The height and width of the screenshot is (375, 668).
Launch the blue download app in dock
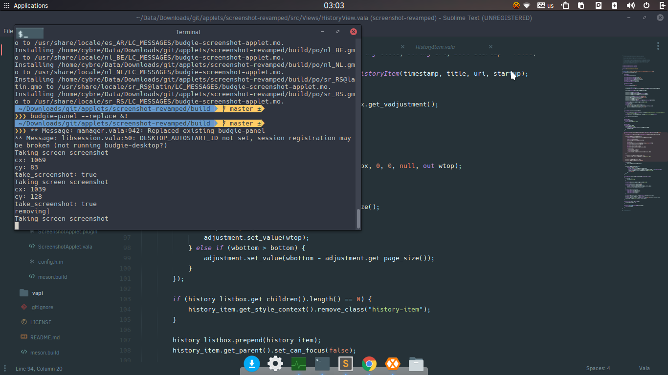click(252, 363)
